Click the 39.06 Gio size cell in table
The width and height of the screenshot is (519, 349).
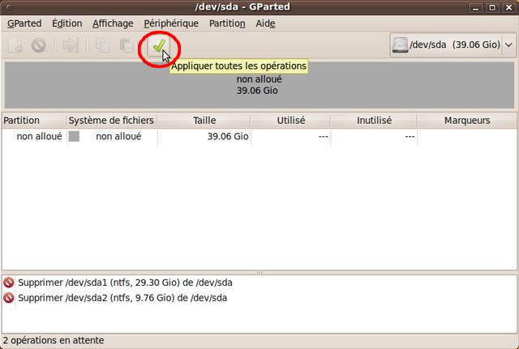[228, 136]
